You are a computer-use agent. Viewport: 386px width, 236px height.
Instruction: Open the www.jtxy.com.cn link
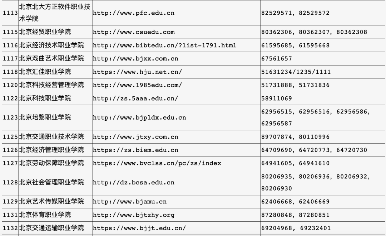pyautogui.click(x=135, y=137)
